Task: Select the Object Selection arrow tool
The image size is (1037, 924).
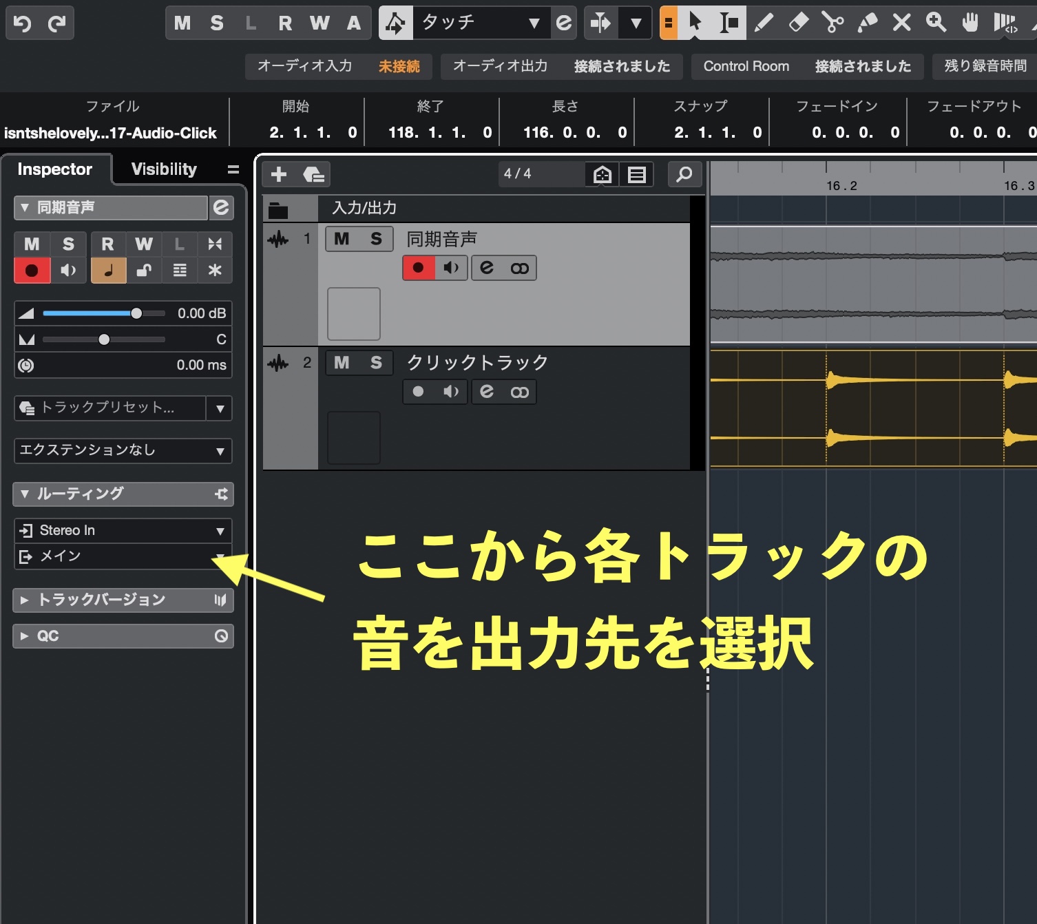Action: tap(695, 23)
